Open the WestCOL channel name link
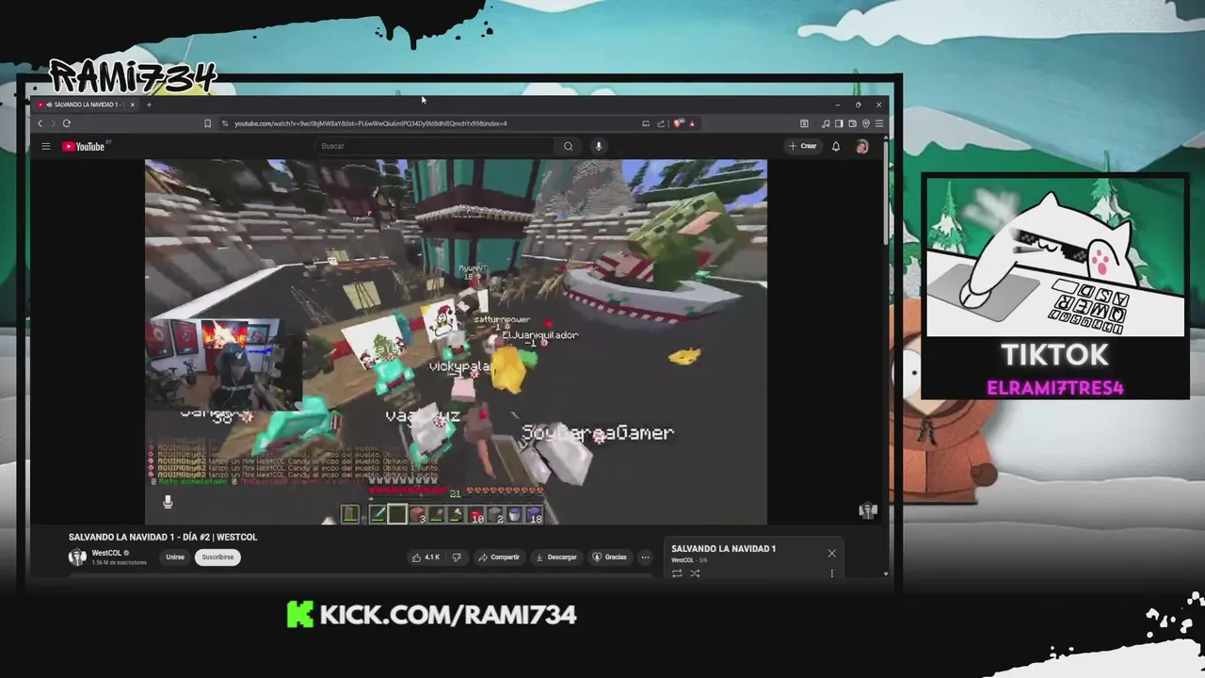1205x678 pixels. [106, 553]
